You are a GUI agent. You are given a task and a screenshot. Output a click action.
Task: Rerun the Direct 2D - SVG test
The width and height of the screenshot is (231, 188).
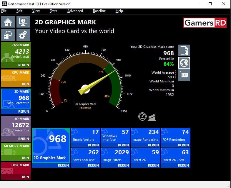tap(183, 165)
